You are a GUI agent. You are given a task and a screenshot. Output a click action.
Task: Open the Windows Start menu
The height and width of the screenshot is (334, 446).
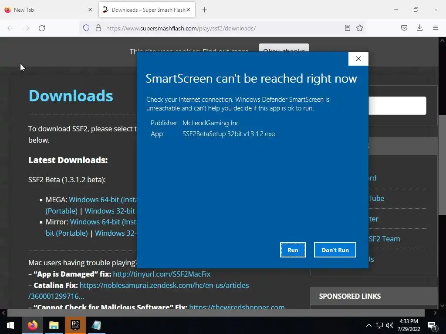tap(10, 325)
